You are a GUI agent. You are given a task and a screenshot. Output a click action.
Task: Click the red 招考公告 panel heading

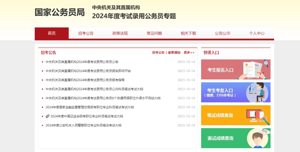[48, 53]
